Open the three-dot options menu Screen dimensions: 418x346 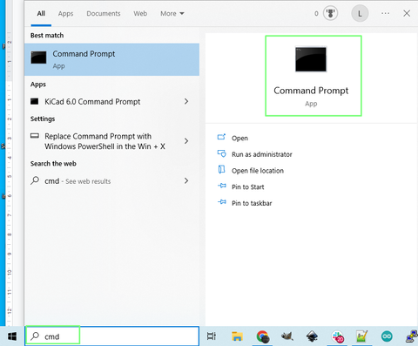point(385,13)
